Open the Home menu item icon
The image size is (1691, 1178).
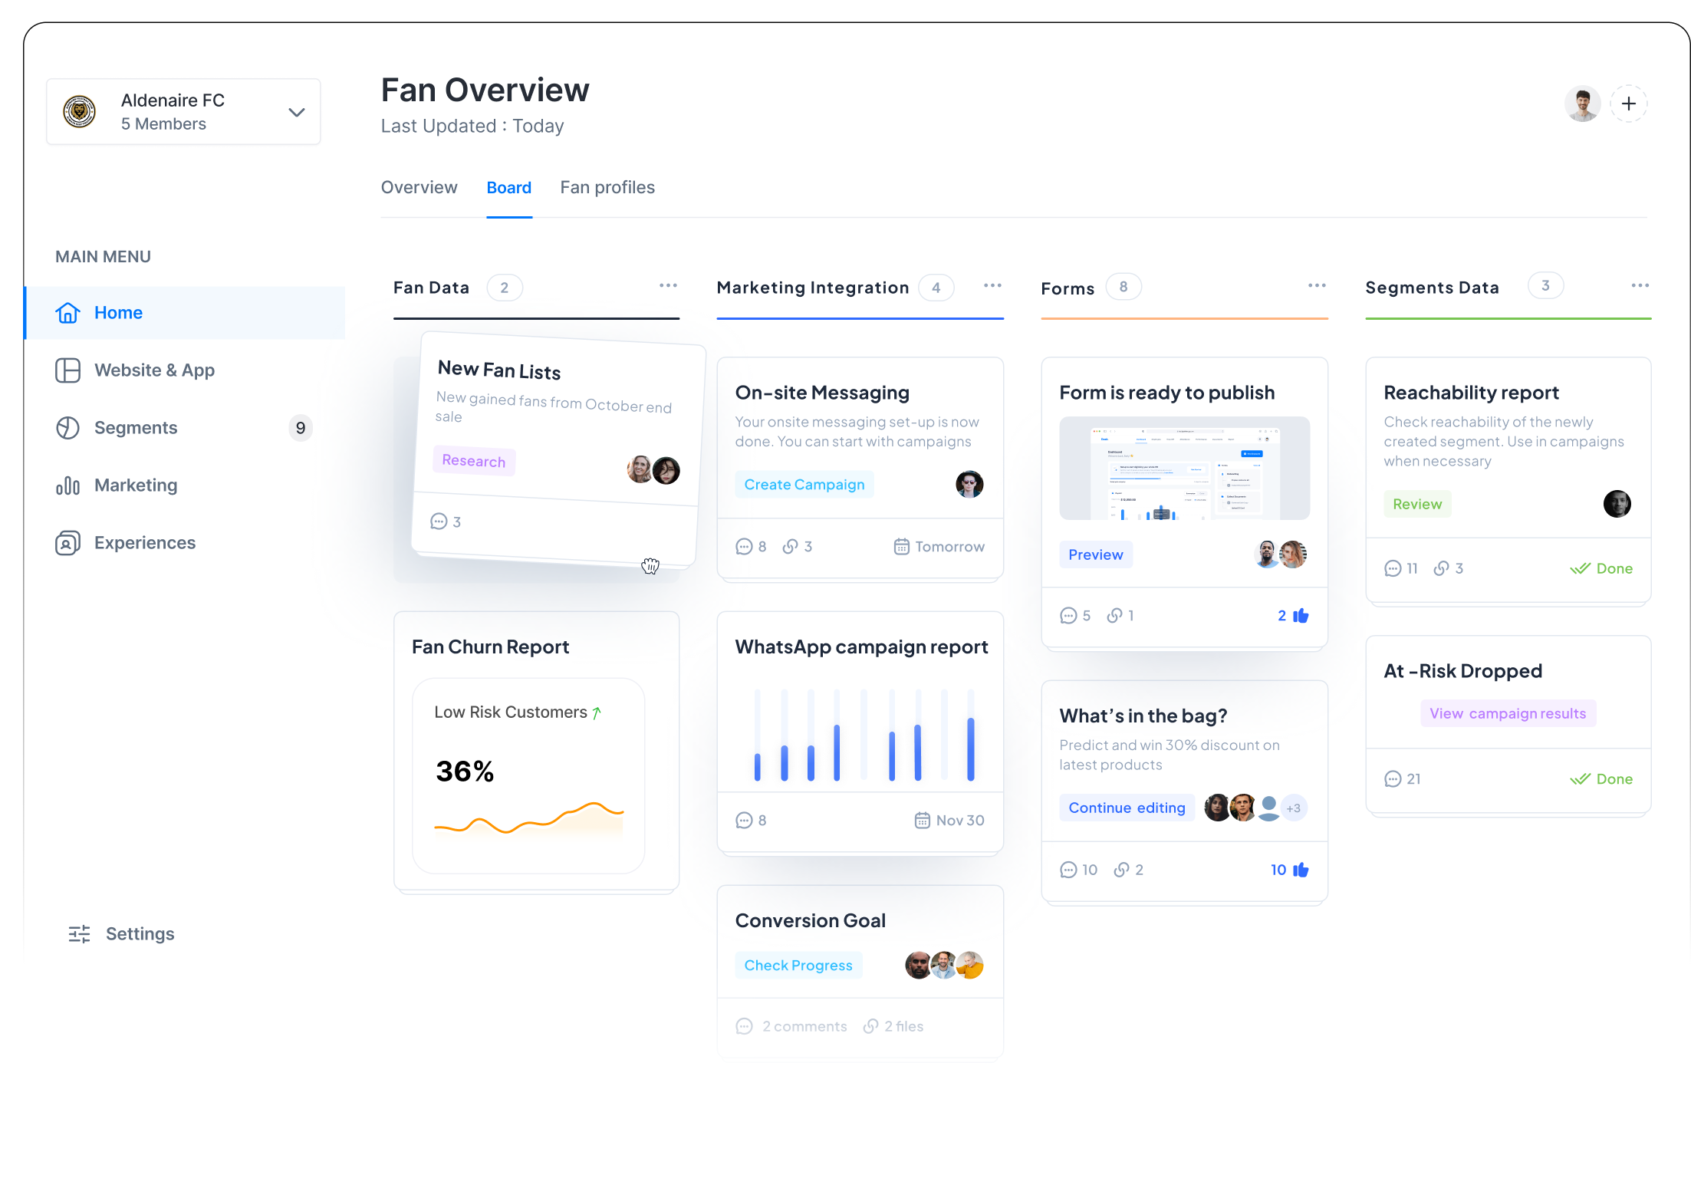(68, 312)
